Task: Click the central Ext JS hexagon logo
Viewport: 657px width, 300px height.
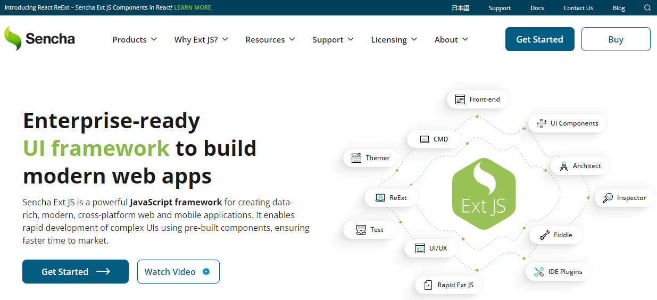Action: pos(484,194)
